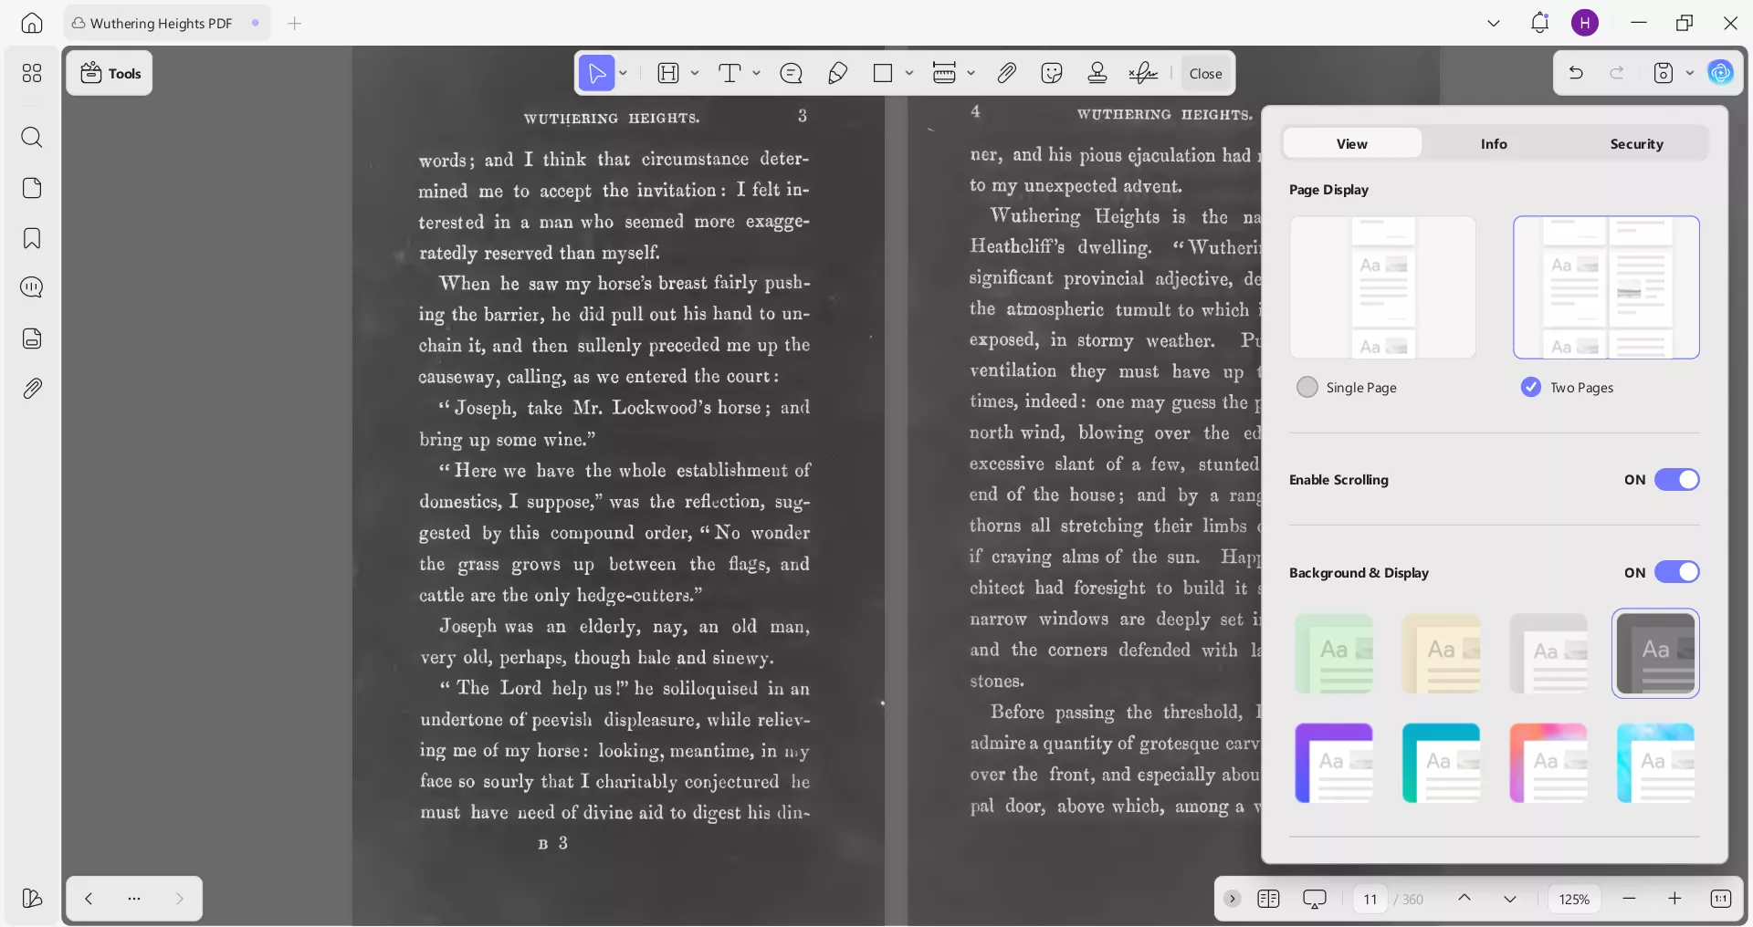Open the thumbnails grid panel in sidebar
Screen dimensions: 1753x927
(32, 73)
